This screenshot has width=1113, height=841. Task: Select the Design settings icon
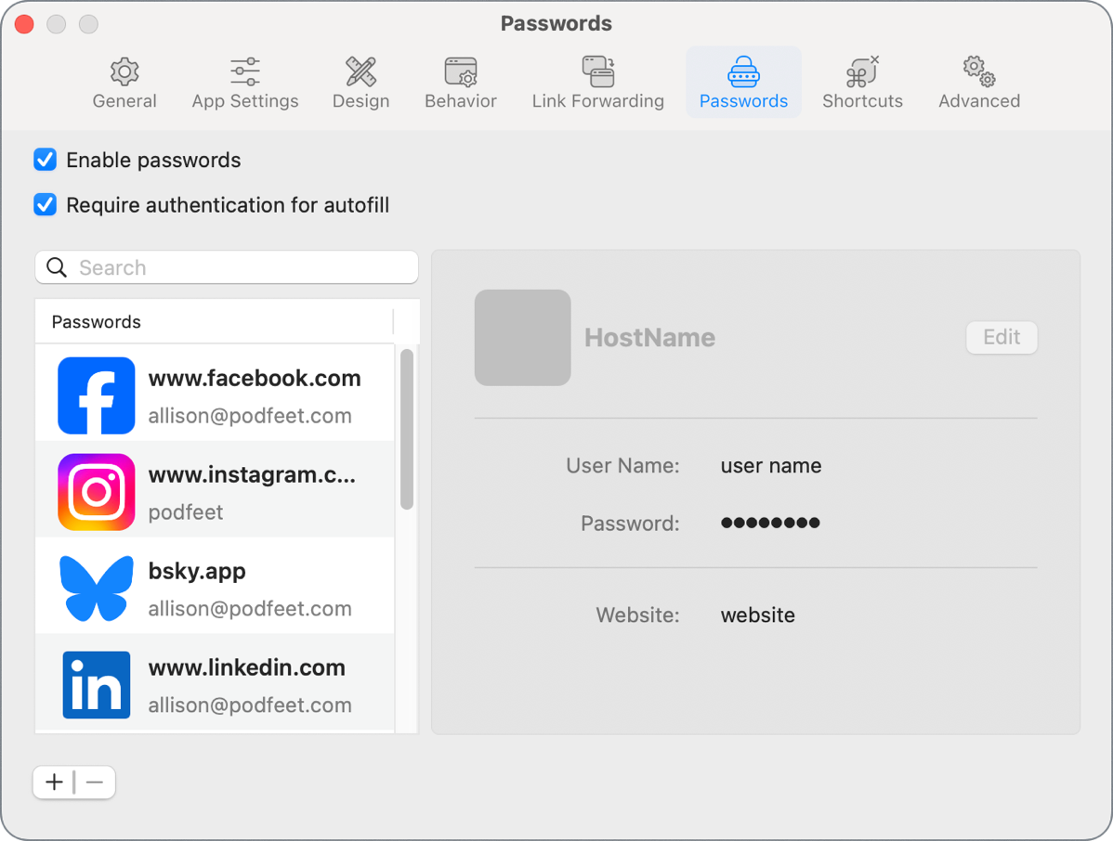tap(360, 71)
